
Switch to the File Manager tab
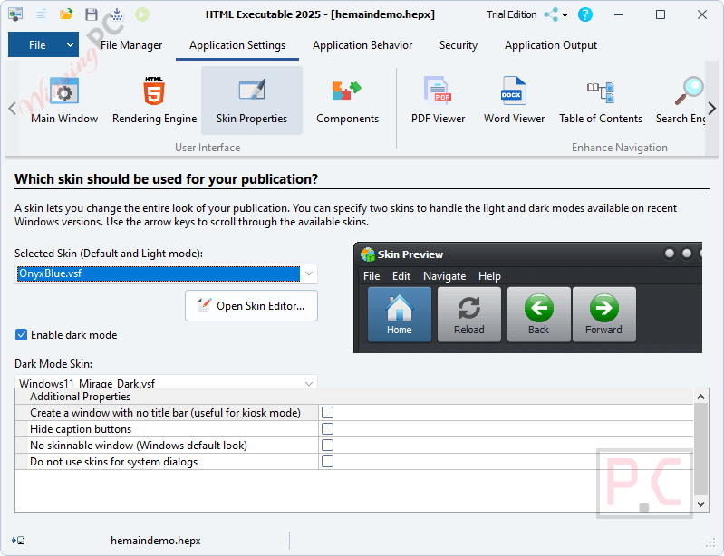pos(131,45)
